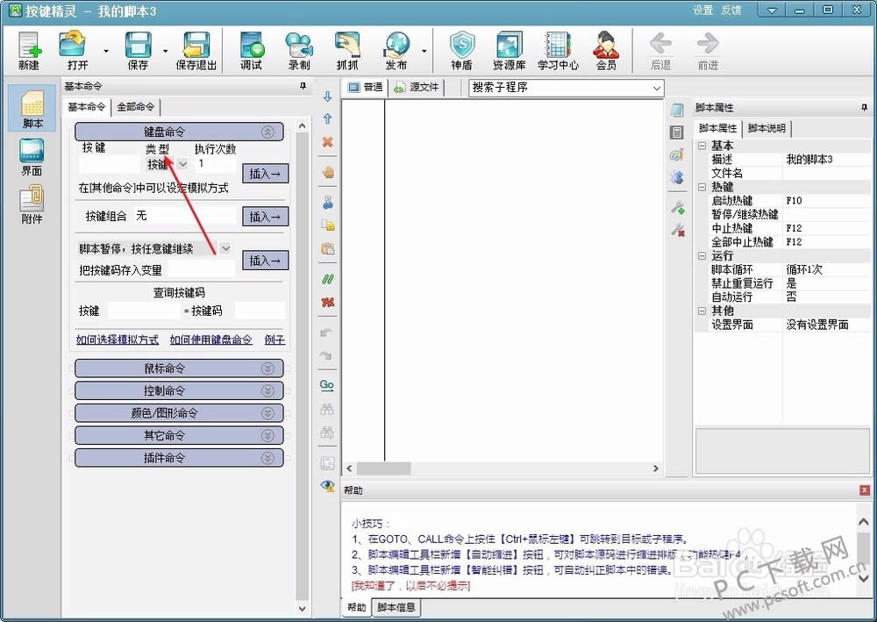Select the 界面 icon in left sidebar
This screenshot has width=877, height=622.
click(32, 156)
